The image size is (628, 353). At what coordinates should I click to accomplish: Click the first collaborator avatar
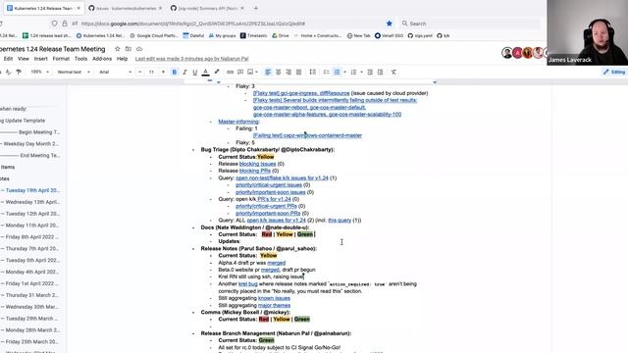coord(507,53)
